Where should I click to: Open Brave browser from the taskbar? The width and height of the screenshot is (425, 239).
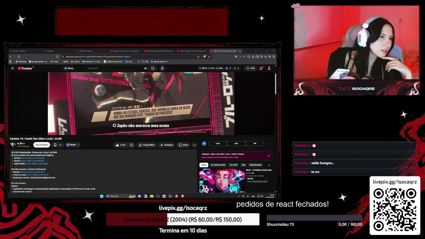(182, 196)
